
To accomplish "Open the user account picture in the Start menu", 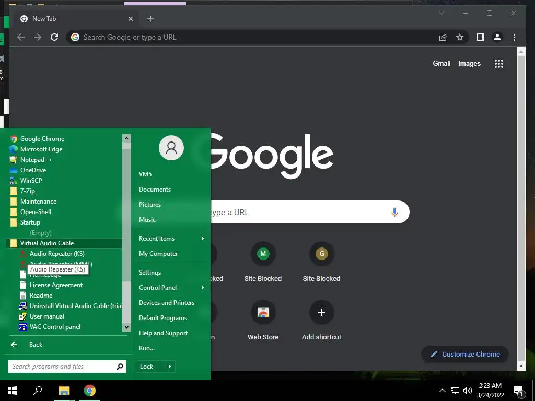I will (171, 148).
